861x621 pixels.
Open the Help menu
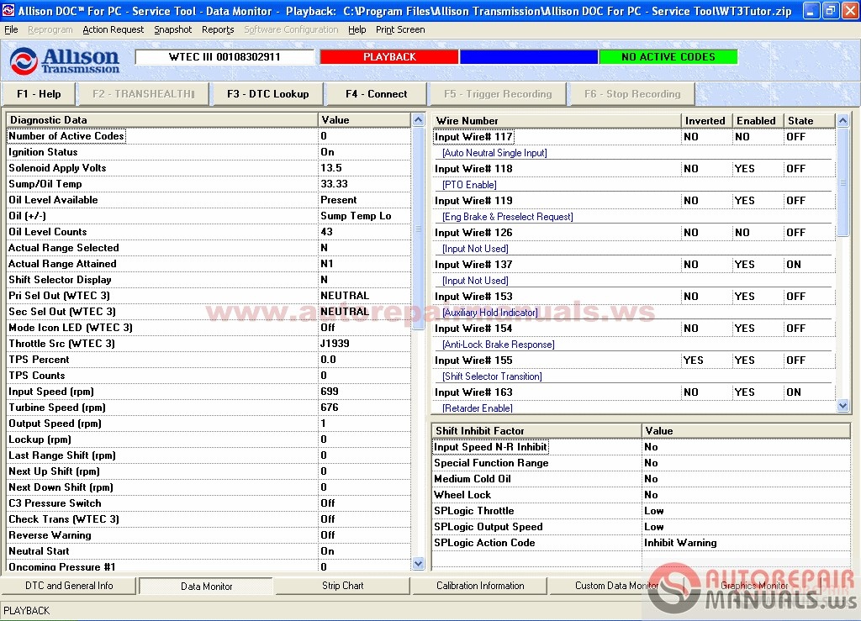coord(357,29)
